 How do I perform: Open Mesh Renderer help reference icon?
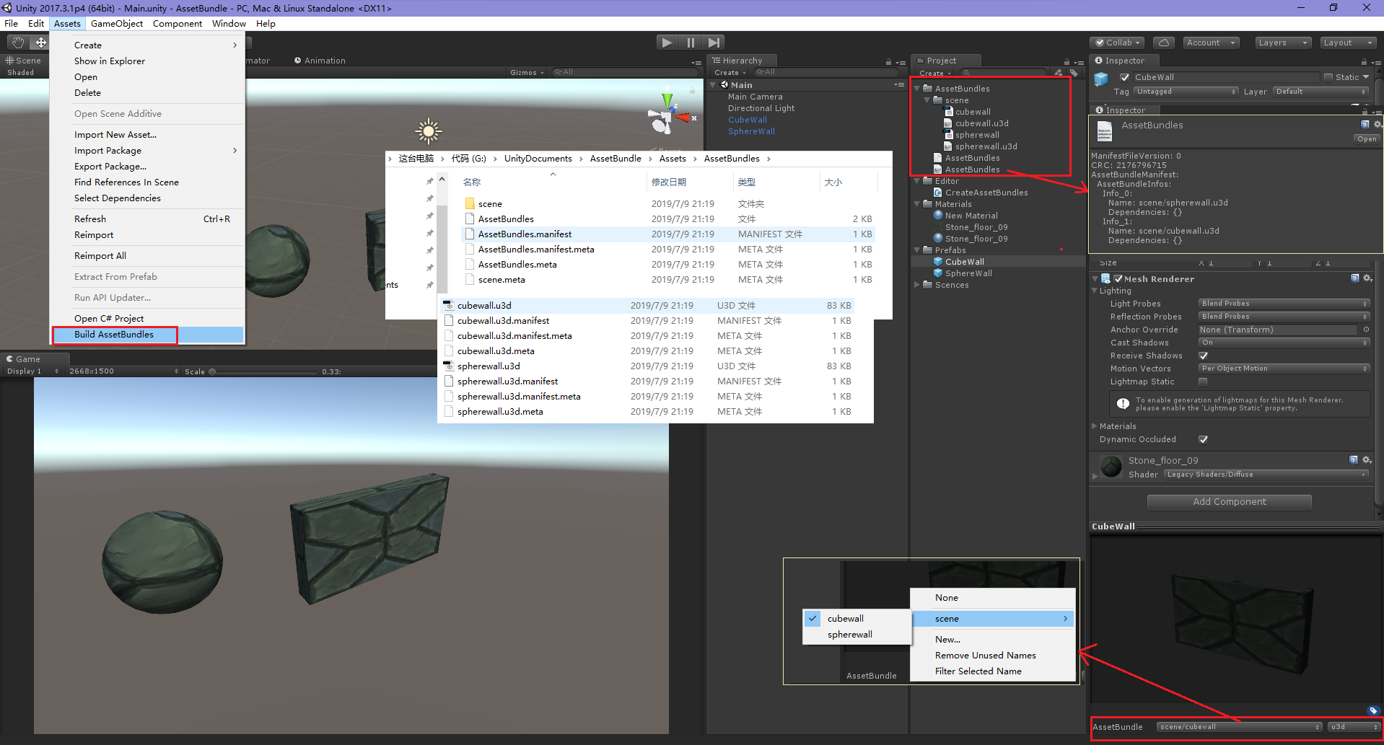point(1354,278)
